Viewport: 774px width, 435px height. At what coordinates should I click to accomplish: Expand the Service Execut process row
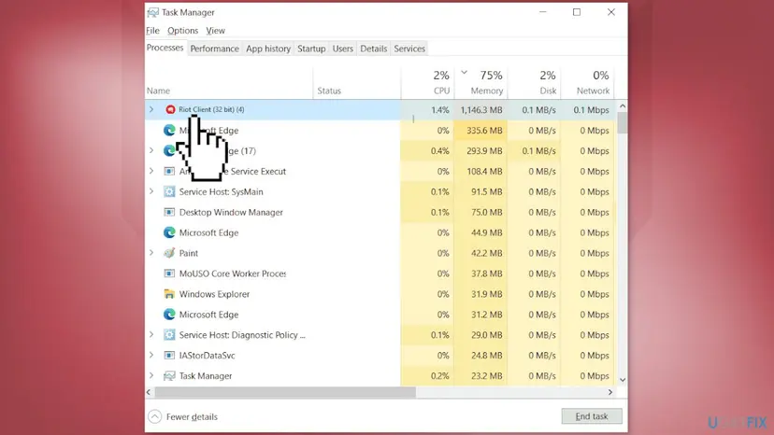(151, 171)
